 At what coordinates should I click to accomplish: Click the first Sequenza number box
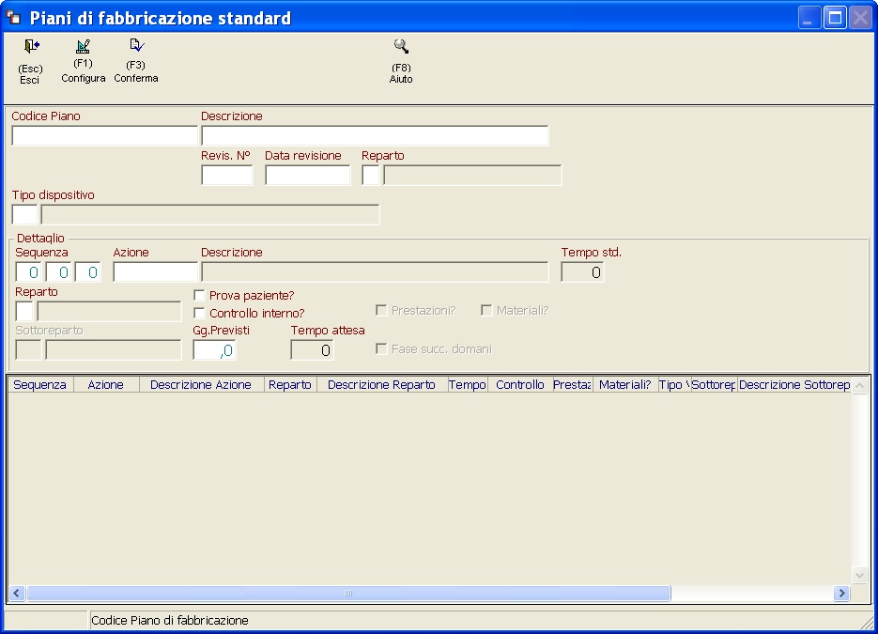pyautogui.click(x=28, y=272)
